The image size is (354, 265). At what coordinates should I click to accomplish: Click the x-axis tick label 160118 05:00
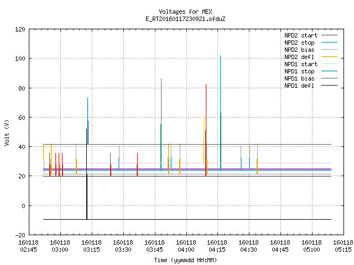click(312, 246)
